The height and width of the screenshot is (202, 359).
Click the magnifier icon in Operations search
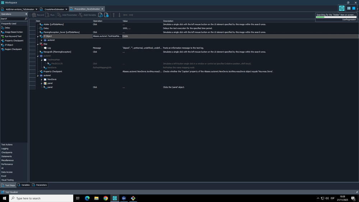(x=26, y=19)
